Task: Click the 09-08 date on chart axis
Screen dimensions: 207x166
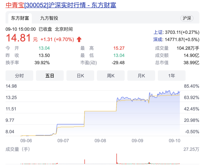Action: pos(100,141)
